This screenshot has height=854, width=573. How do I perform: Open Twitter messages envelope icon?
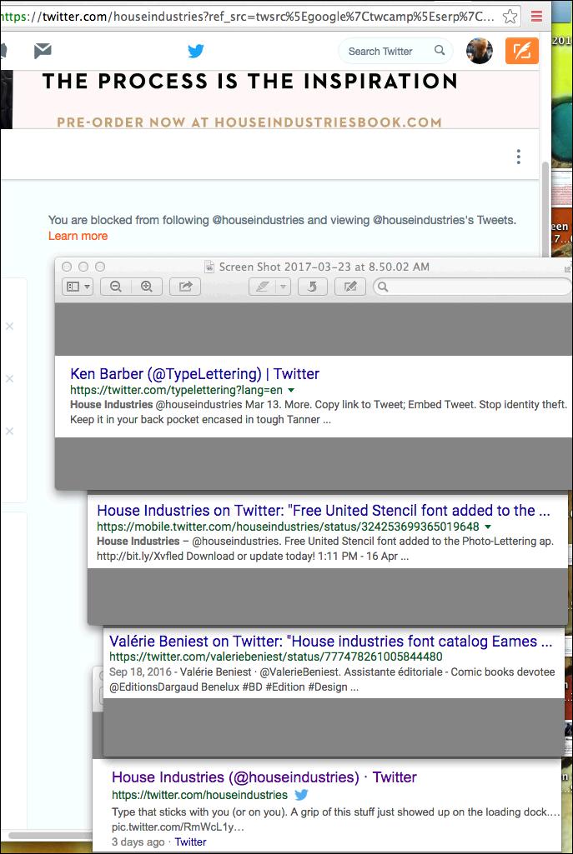[x=43, y=51]
